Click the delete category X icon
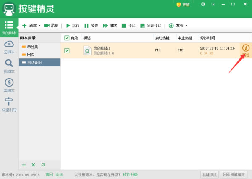Image resolution: width=252 pixels, height=179 pixels. [x=34, y=165]
